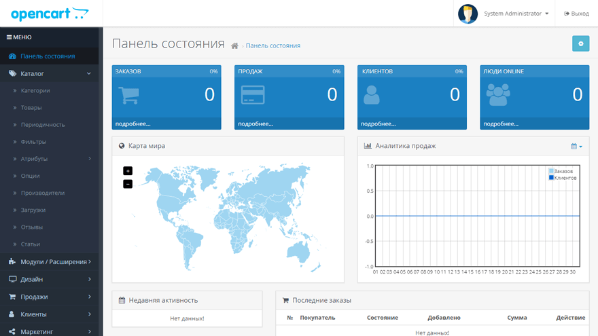Click the Клиентов legend color swatch
Image resolution: width=598 pixels, height=336 pixels.
[551, 178]
